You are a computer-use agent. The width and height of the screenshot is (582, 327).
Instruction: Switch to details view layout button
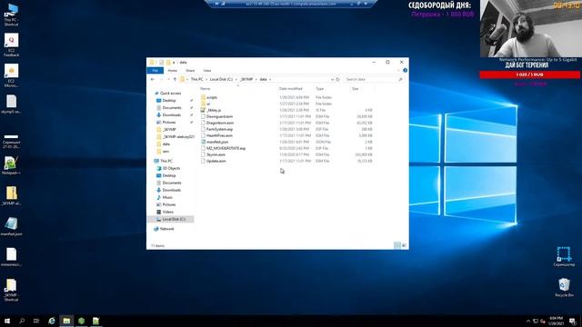397,245
